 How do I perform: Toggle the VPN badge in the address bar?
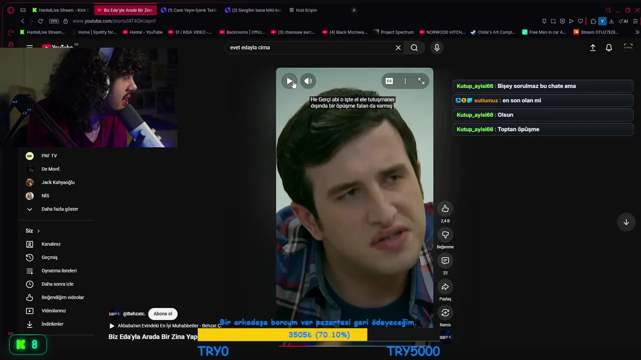(54, 21)
